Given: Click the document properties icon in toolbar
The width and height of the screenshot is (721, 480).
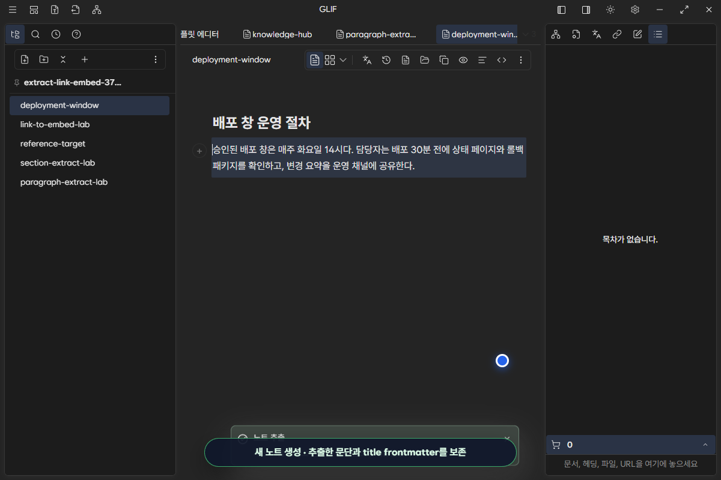Looking at the screenshot, I should click(406, 60).
